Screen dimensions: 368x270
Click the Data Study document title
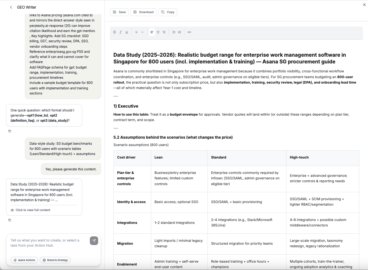pos(230,58)
